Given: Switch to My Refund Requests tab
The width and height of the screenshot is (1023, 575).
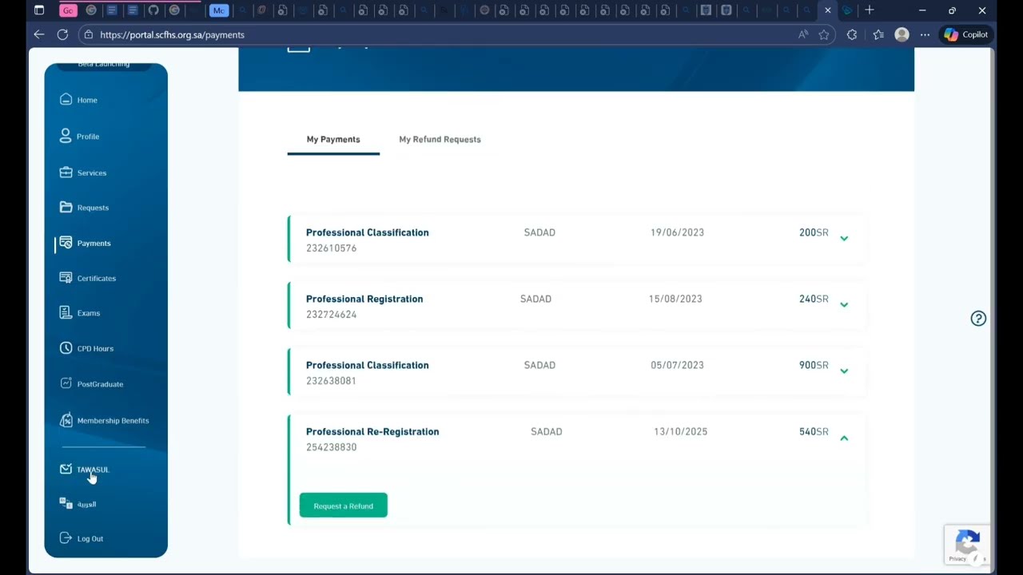Looking at the screenshot, I should tap(440, 139).
